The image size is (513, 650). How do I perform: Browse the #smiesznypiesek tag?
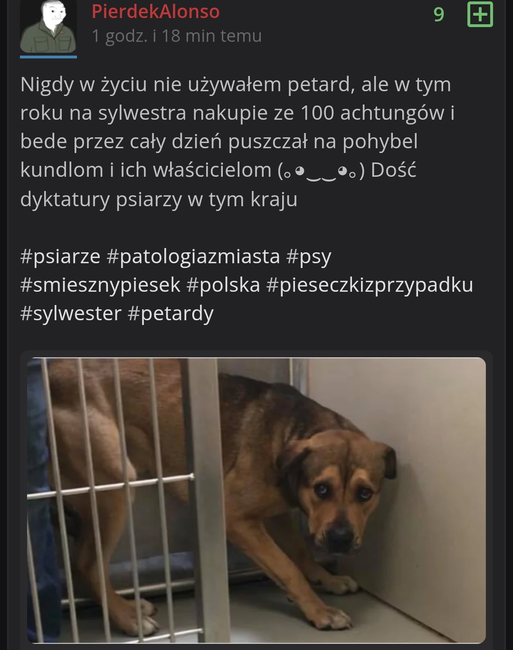[x=100, y=285]
